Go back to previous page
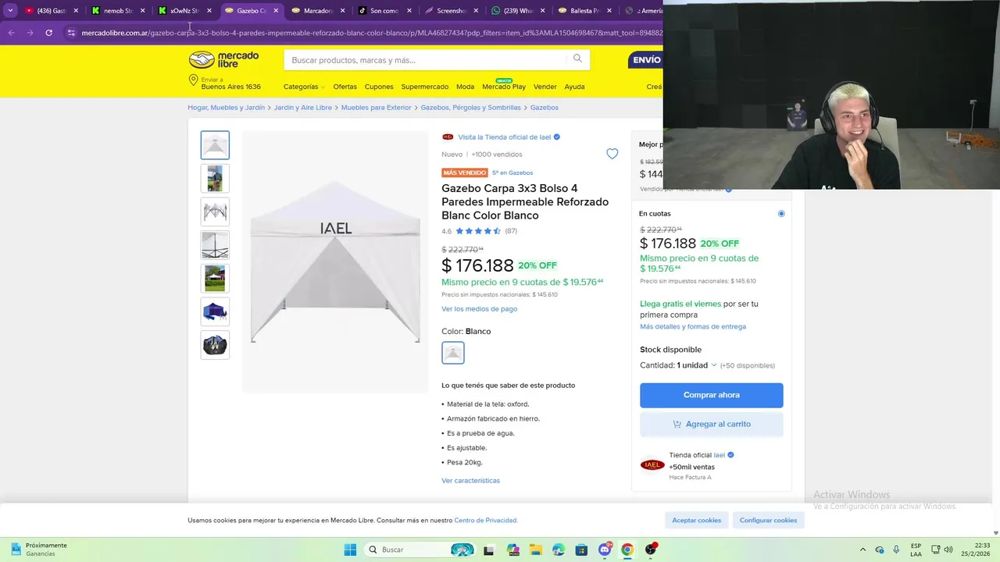 (11, 33)
